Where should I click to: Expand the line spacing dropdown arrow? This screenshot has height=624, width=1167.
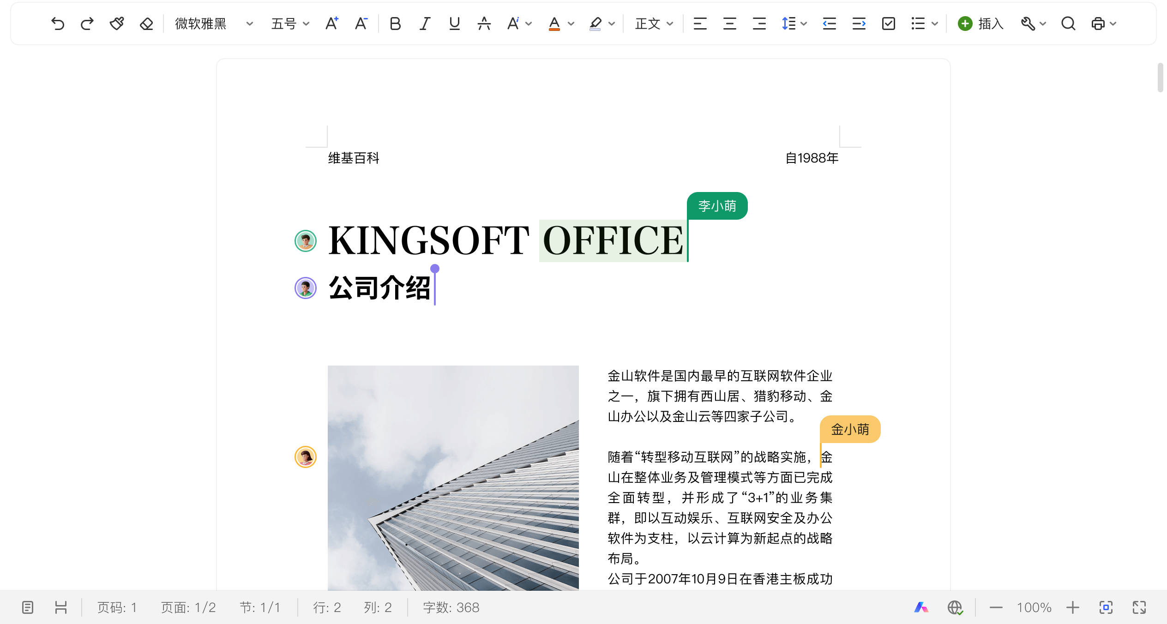pos(804,24)
